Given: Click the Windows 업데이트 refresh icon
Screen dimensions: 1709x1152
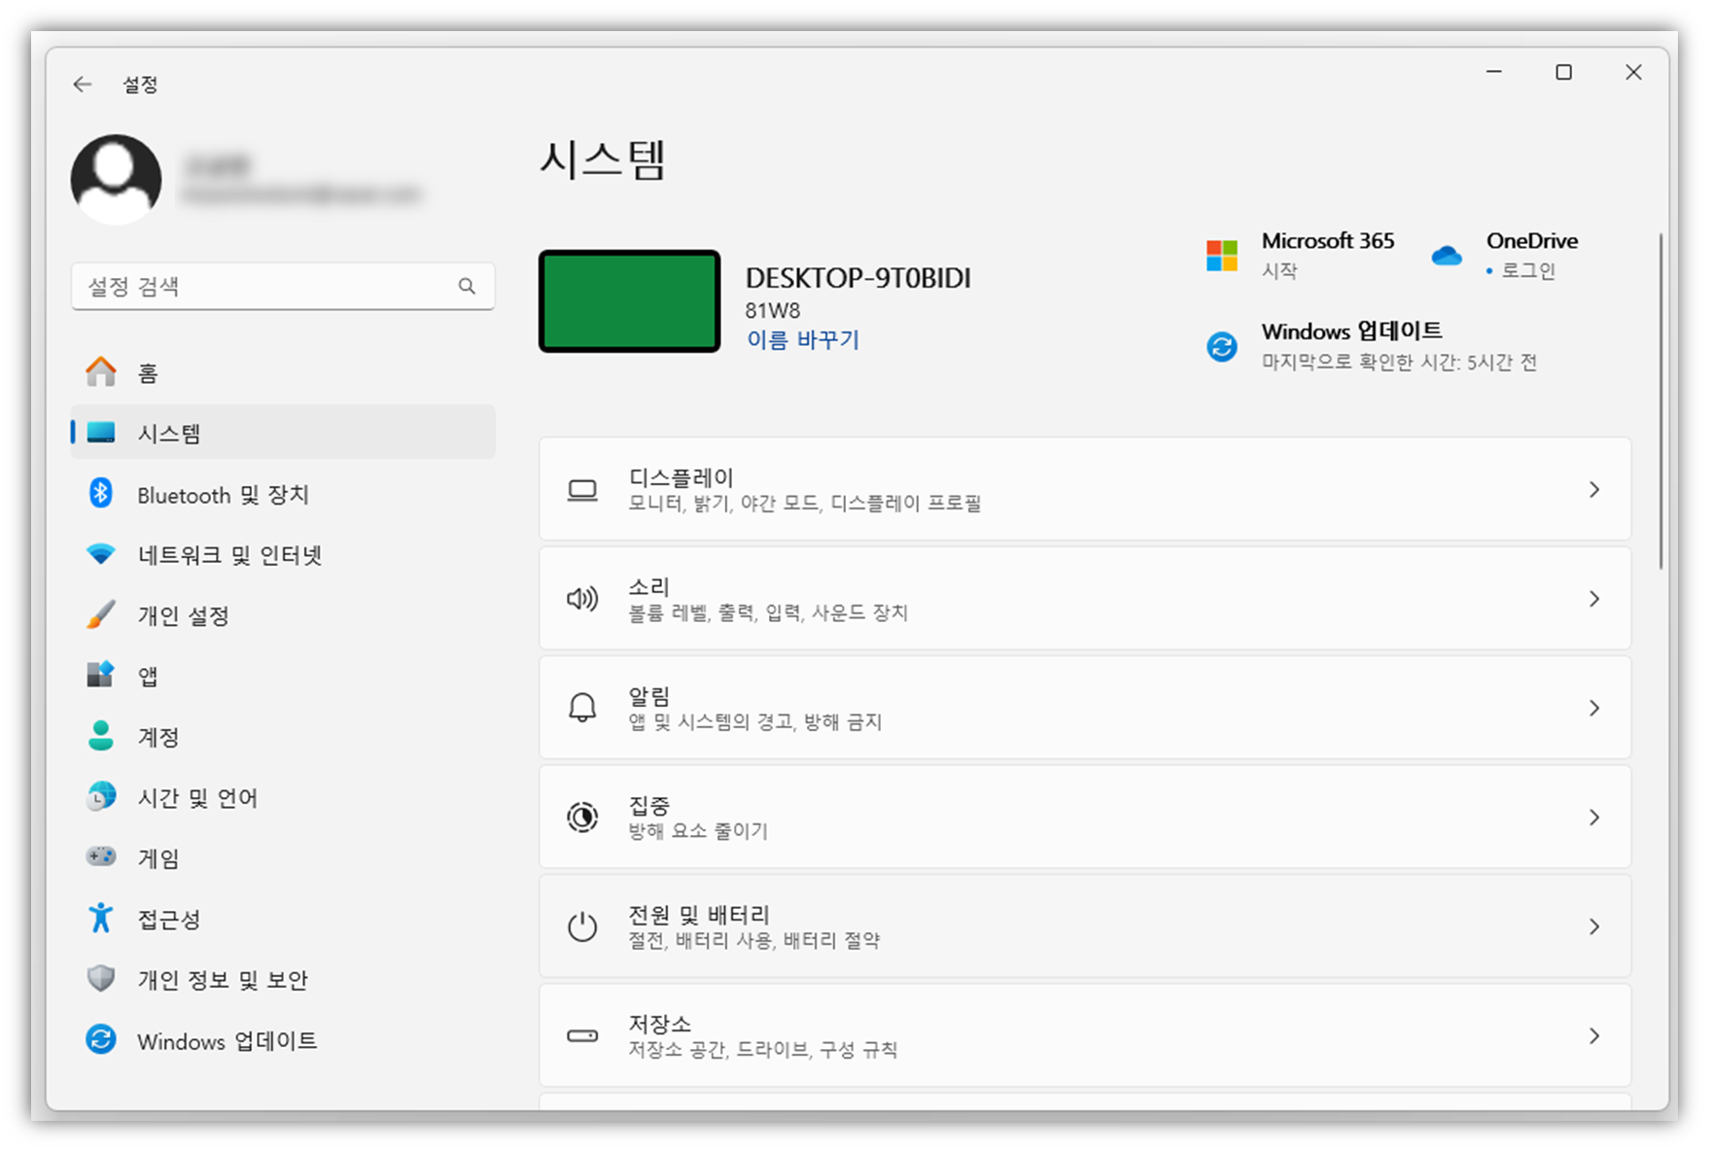Looking at the screenshot, I should click(x=1221, y=345).
